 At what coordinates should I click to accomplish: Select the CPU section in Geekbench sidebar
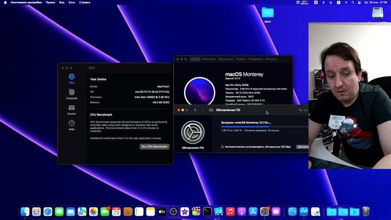71,79
